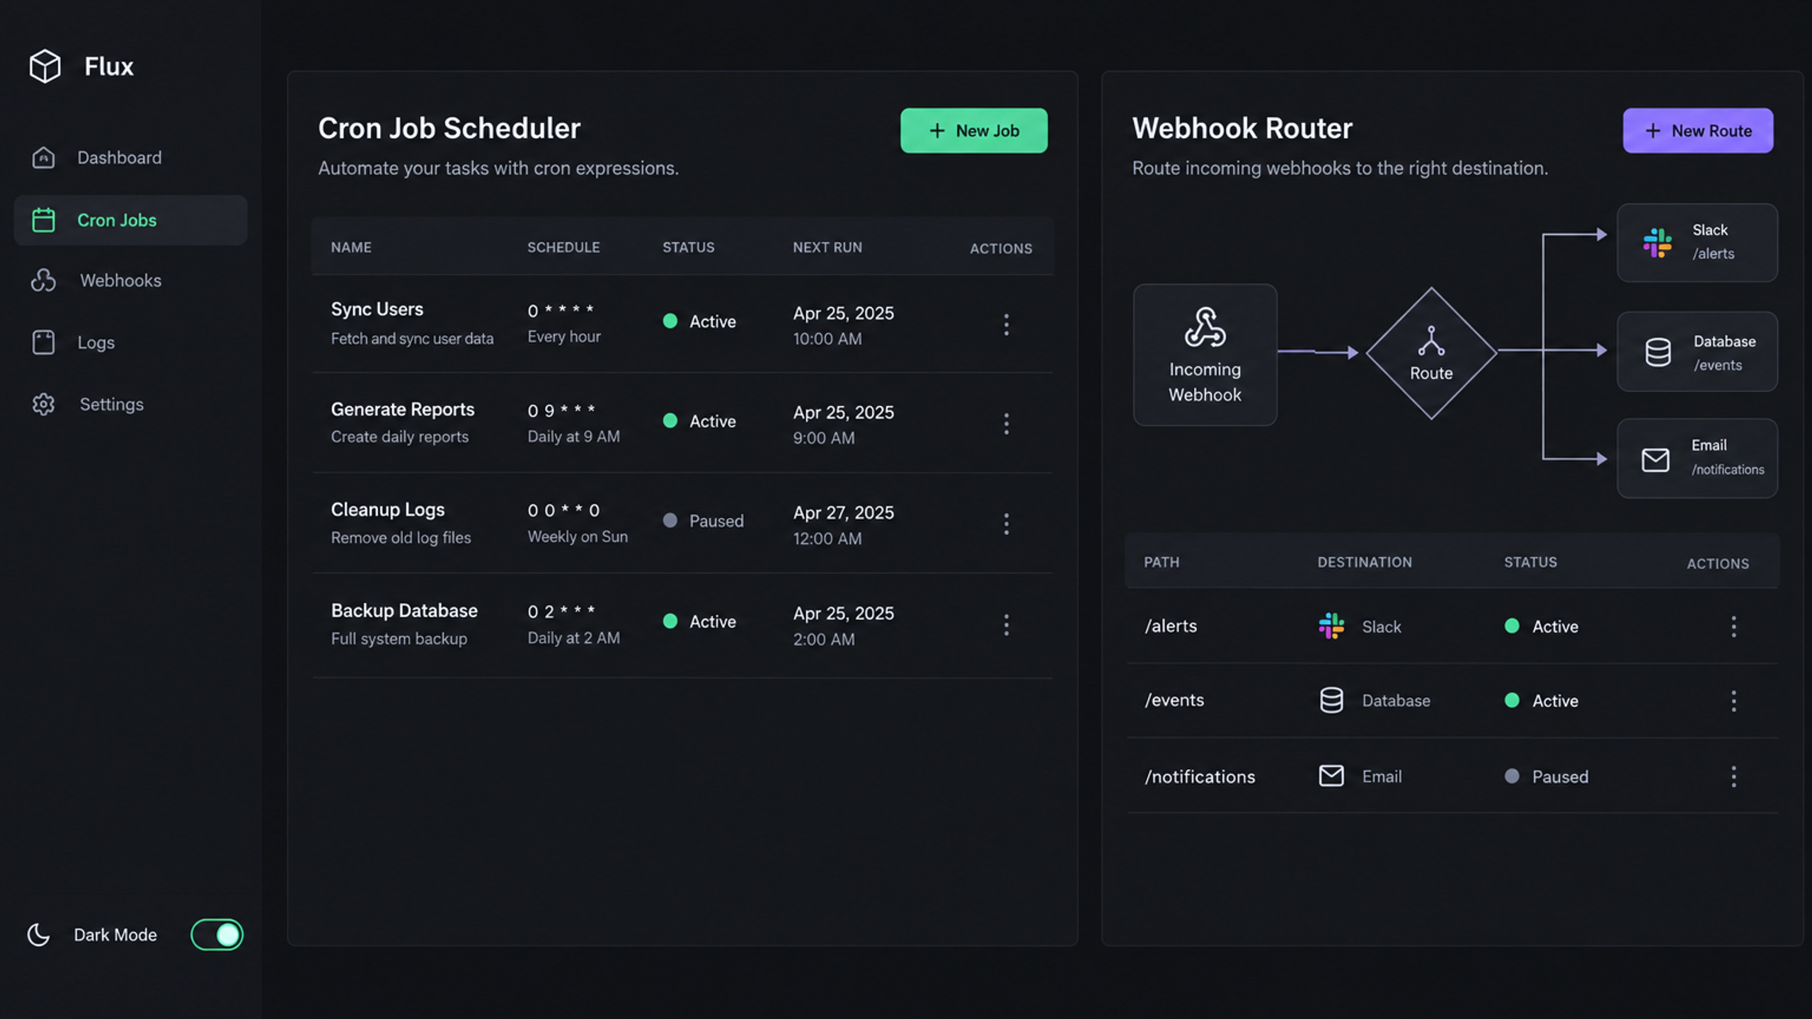Open actions menu for Cleanup Logs job
Image resolution: width=1812 pixels, height=1019 pixels.
click(x=1006, y=524)
